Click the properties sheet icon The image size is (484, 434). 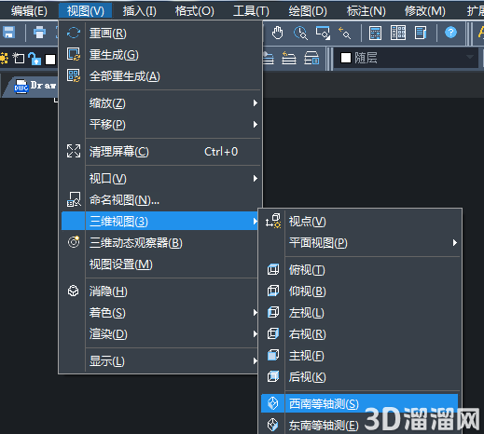(421, 33)
